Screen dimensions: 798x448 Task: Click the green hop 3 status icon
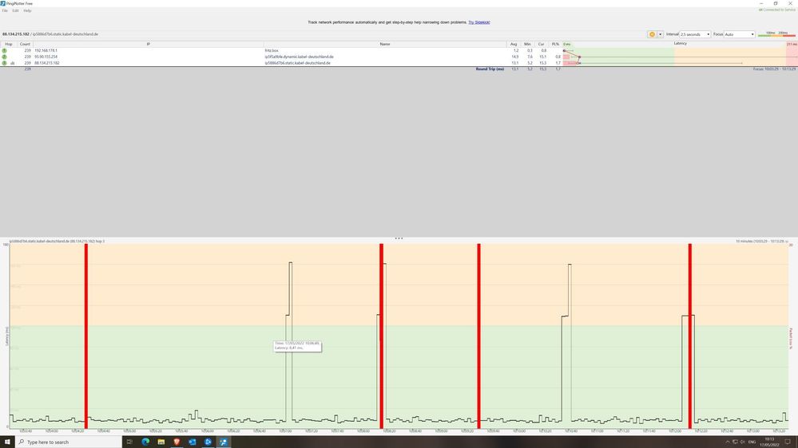(5, 63)
